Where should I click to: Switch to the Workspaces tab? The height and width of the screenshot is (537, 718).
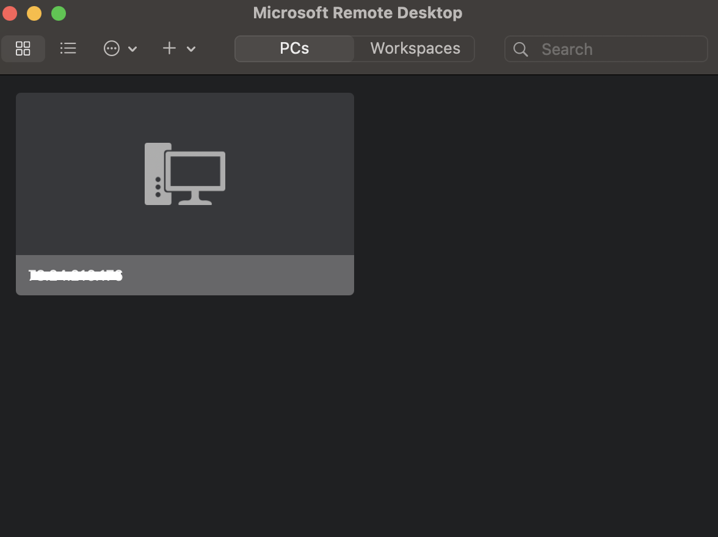pyautogui.click(x=415, y=49)
